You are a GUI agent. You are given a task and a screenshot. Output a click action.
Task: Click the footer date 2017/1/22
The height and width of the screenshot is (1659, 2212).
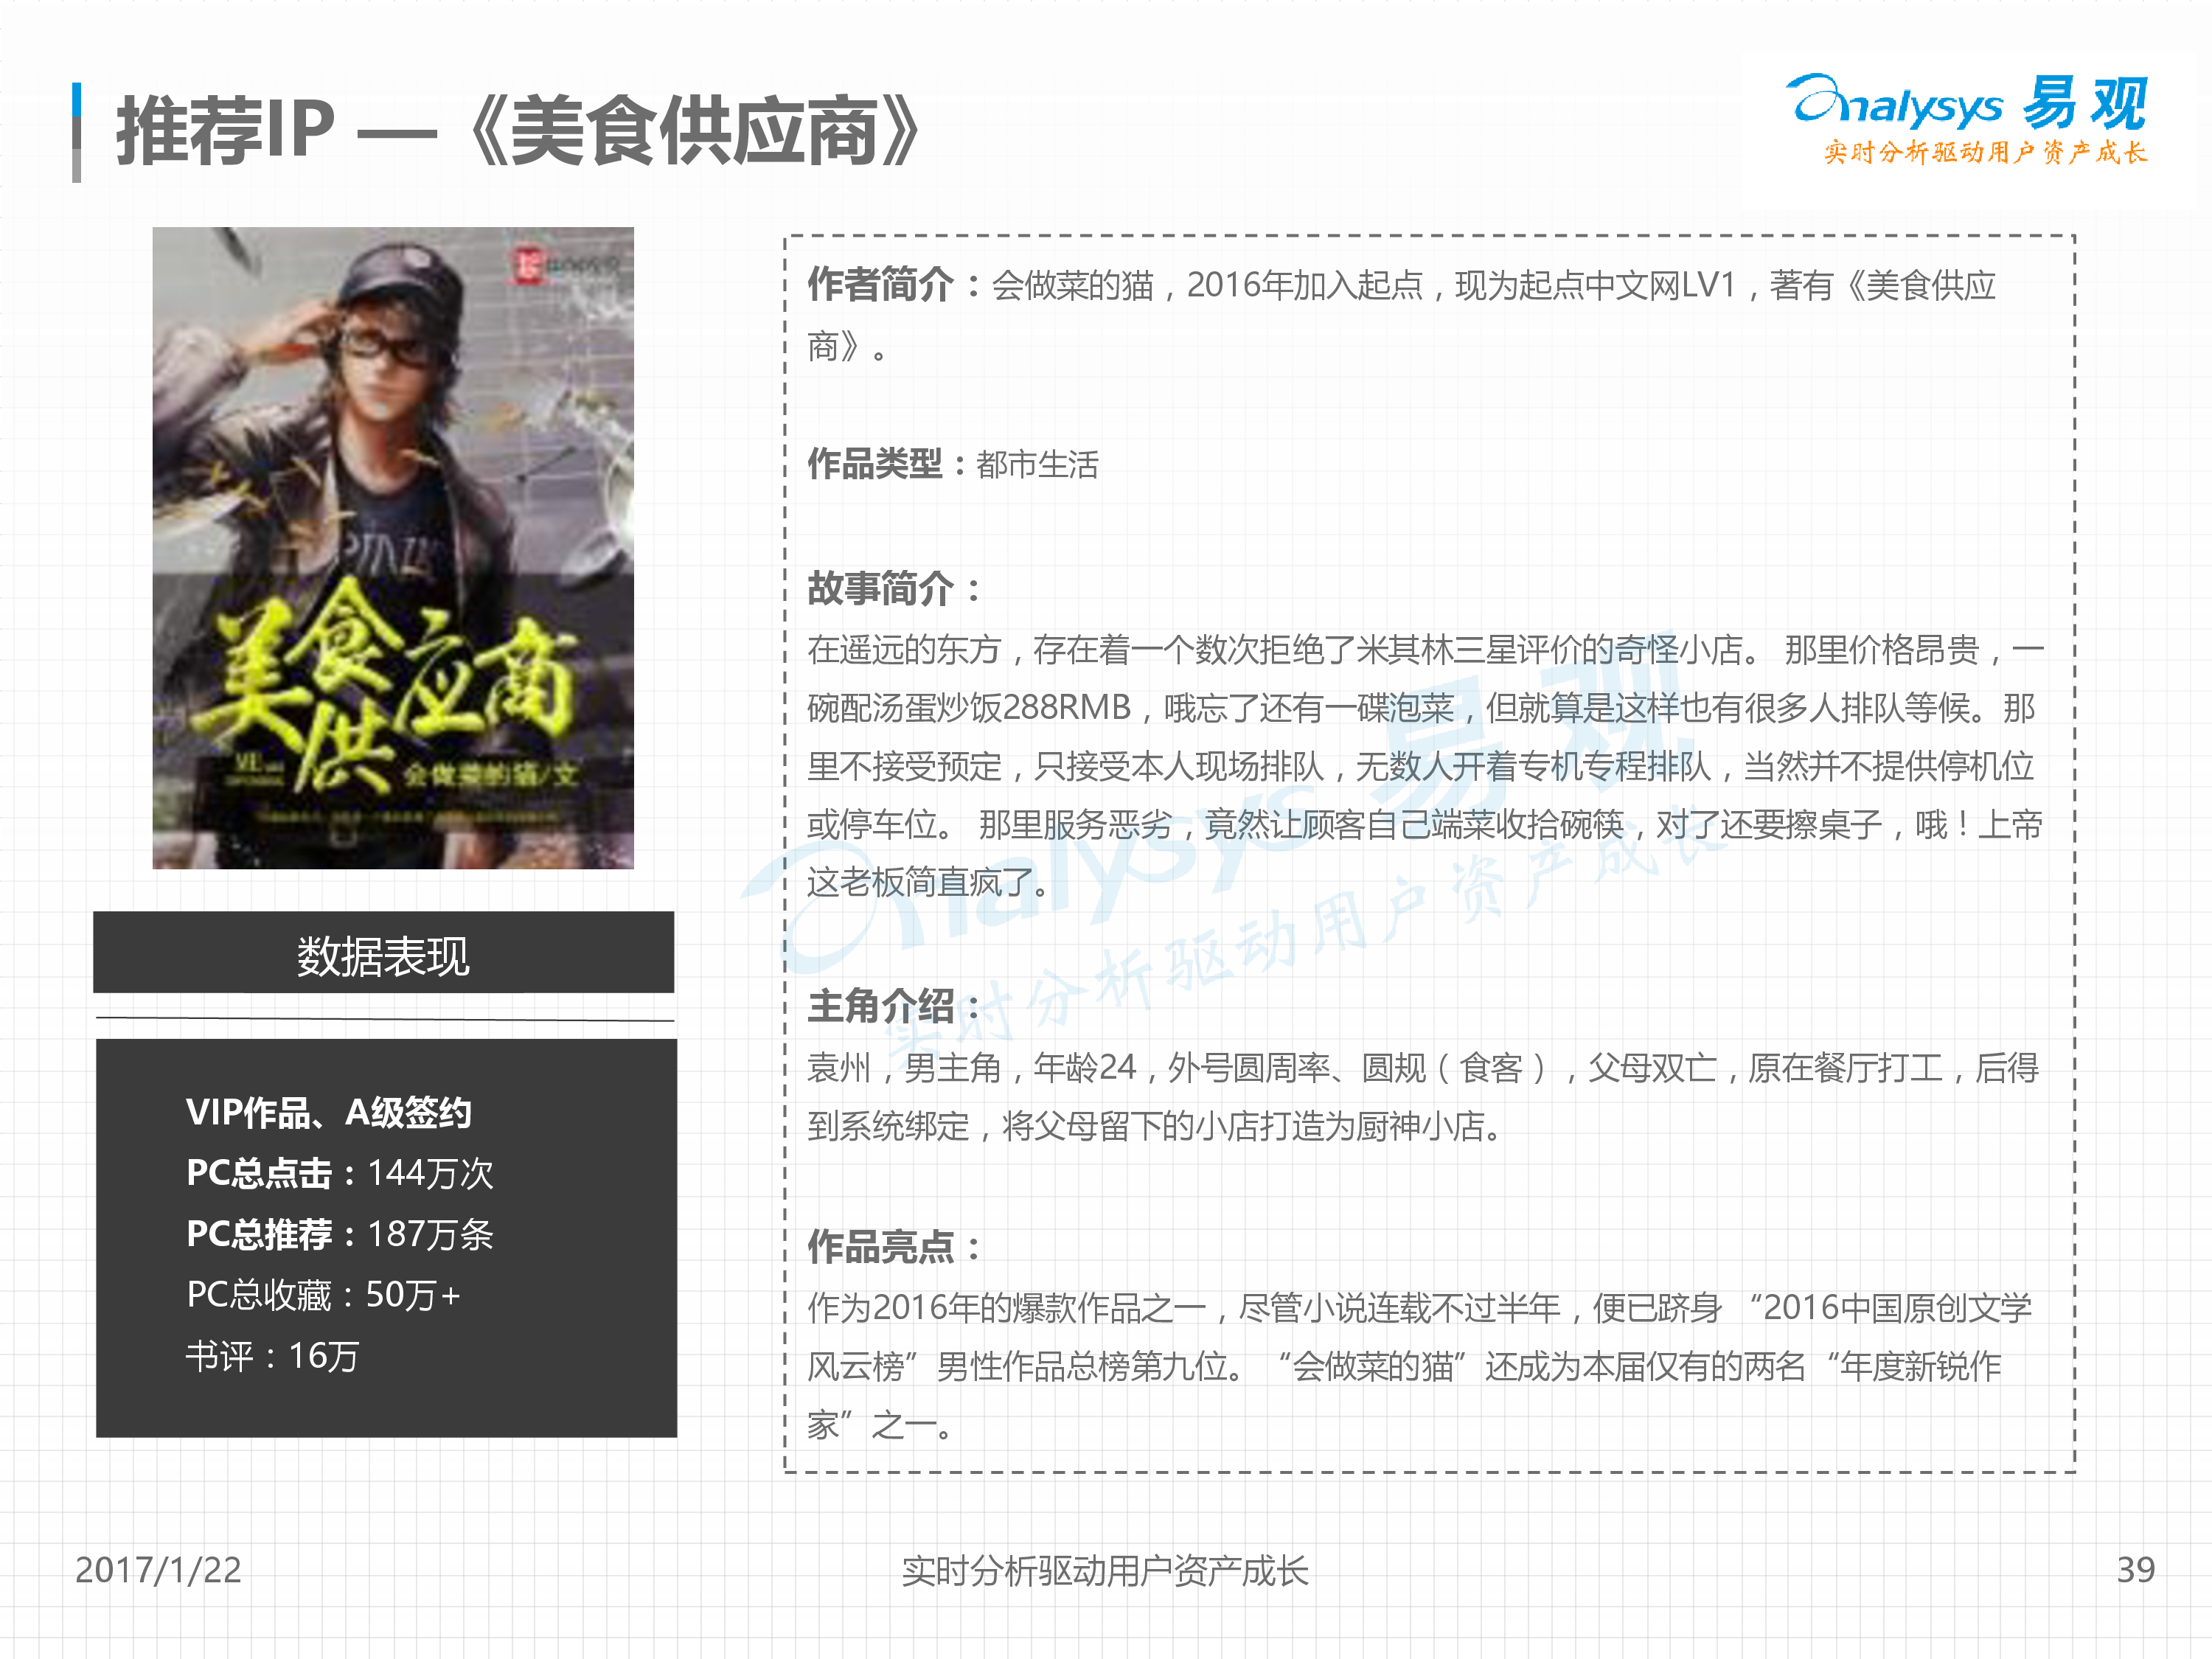(158, 1570)
